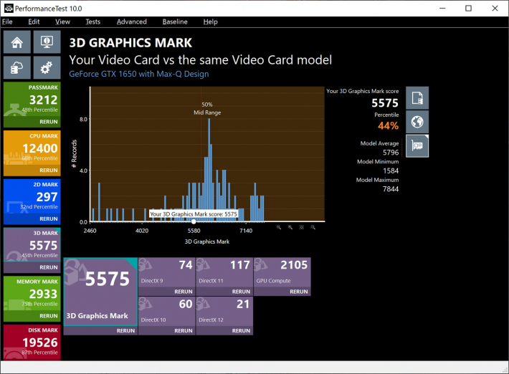Select the world comparison globe icon
509x374 pixels.
click(417, 122)
